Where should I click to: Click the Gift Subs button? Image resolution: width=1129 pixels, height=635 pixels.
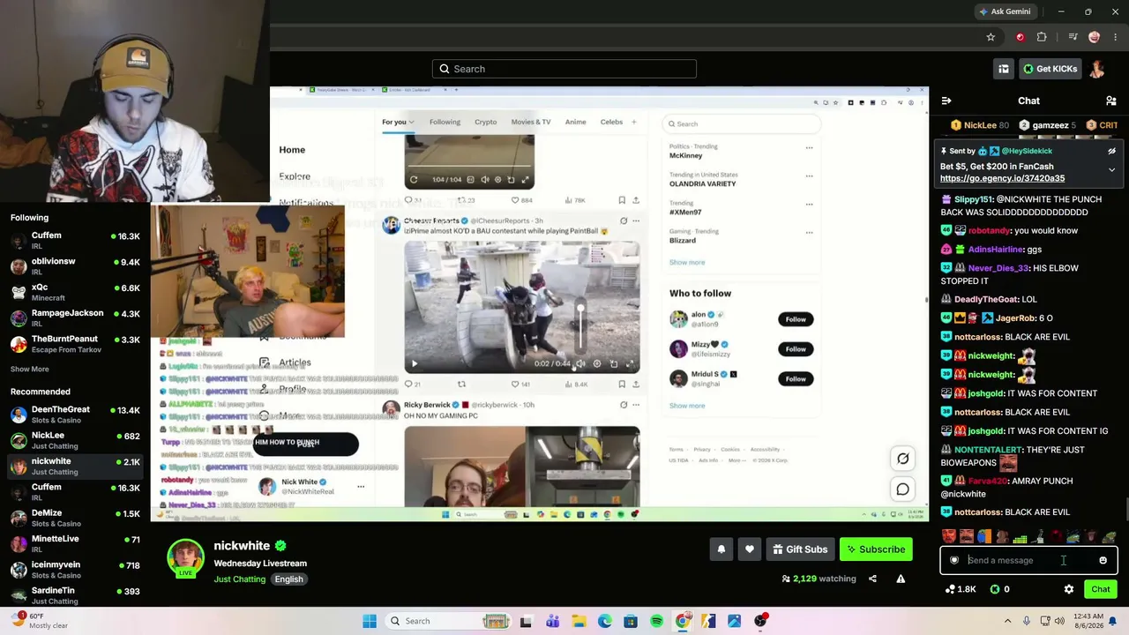coord(800,549)
